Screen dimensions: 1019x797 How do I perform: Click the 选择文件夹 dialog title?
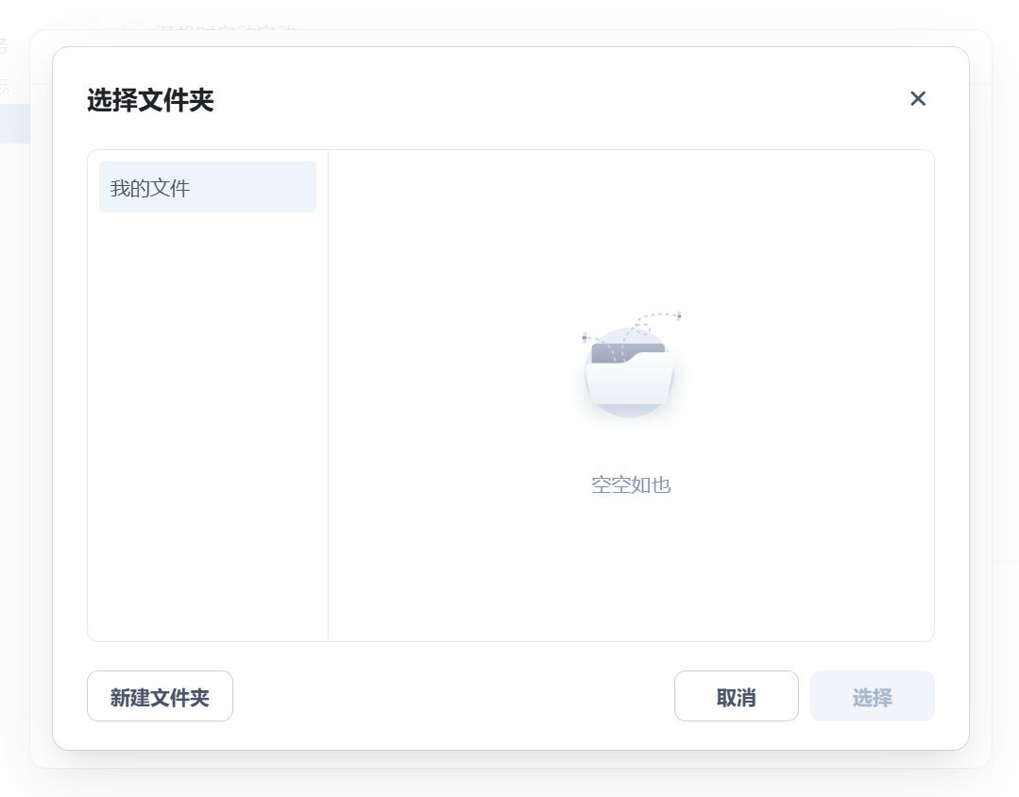pyautogui.click(x=150, y=100)
